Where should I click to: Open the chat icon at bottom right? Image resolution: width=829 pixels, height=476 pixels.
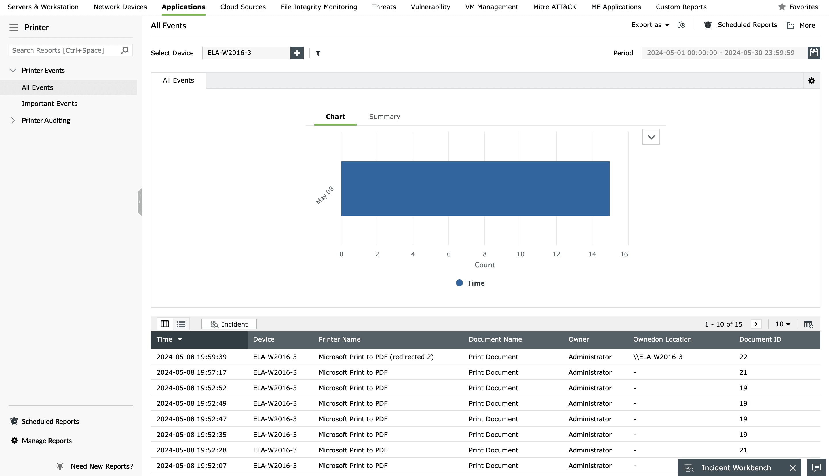click(x=816, y=467)
